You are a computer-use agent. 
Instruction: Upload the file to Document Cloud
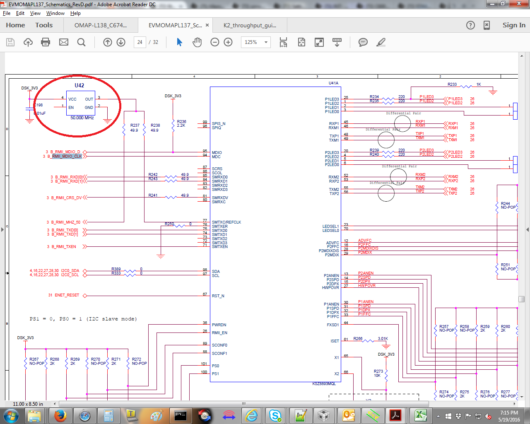(28, 42)
